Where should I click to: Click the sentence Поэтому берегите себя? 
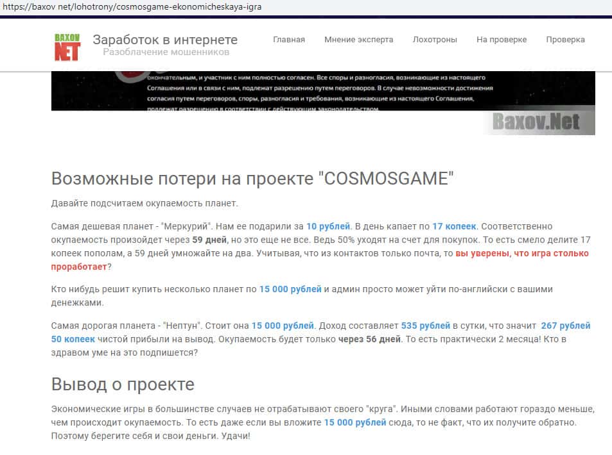coord(151,436)
